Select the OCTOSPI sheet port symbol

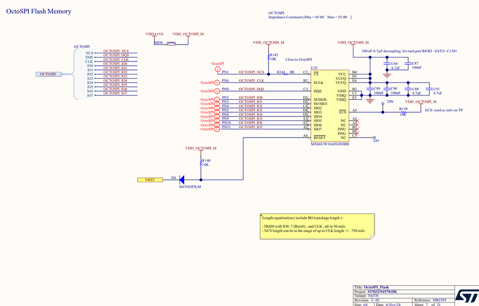(48, 74)
